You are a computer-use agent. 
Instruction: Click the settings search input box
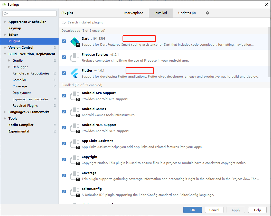[29, 14]
